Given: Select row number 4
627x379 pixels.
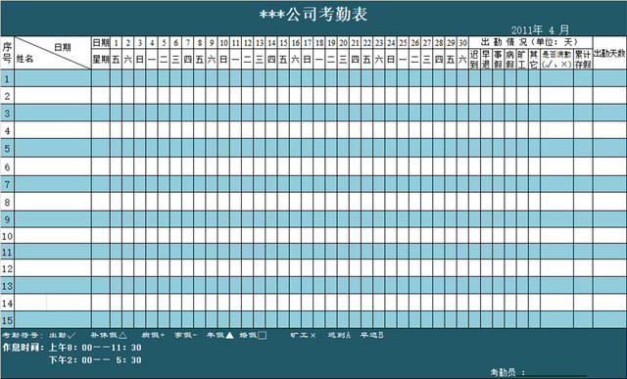Looking at the screenshot, I should coord(7,130).
